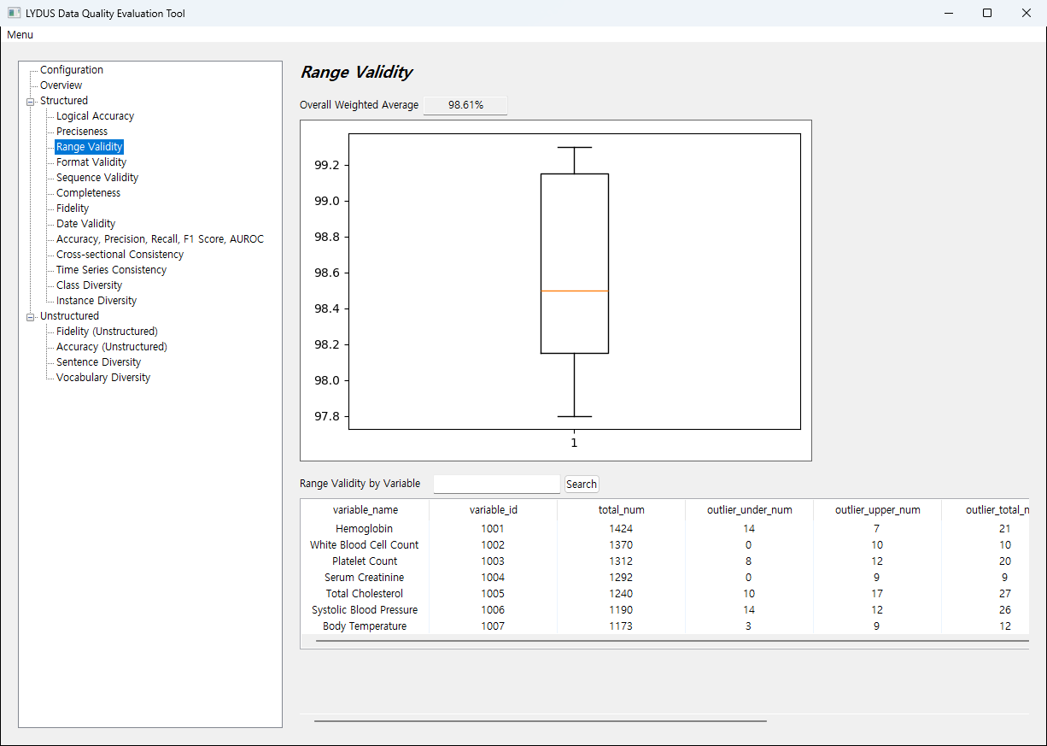Click the LYDUS app icon in title bar

(x=14, y=13)
